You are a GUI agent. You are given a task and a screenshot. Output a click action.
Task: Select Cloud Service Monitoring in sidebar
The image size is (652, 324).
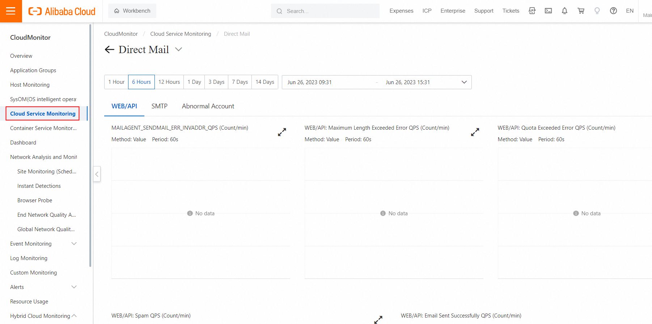[43, 114]
